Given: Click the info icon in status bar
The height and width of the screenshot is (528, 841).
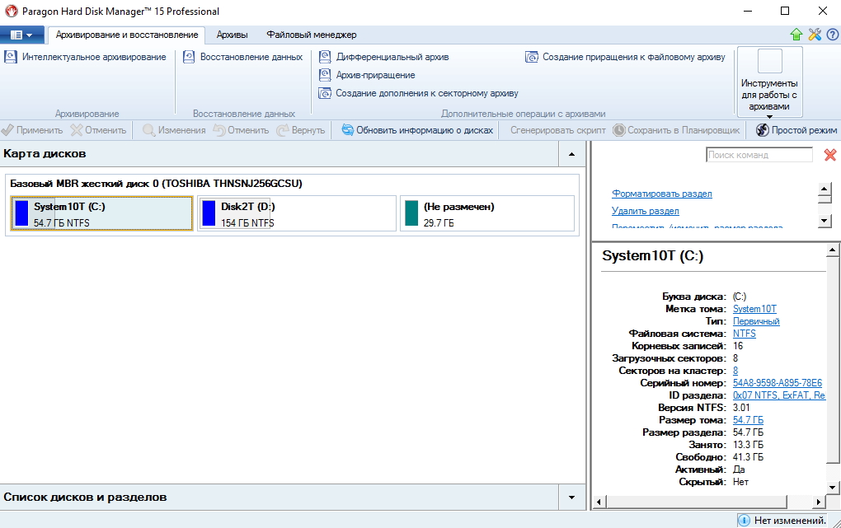Looking at the screenshot, I should pos(744,520).
